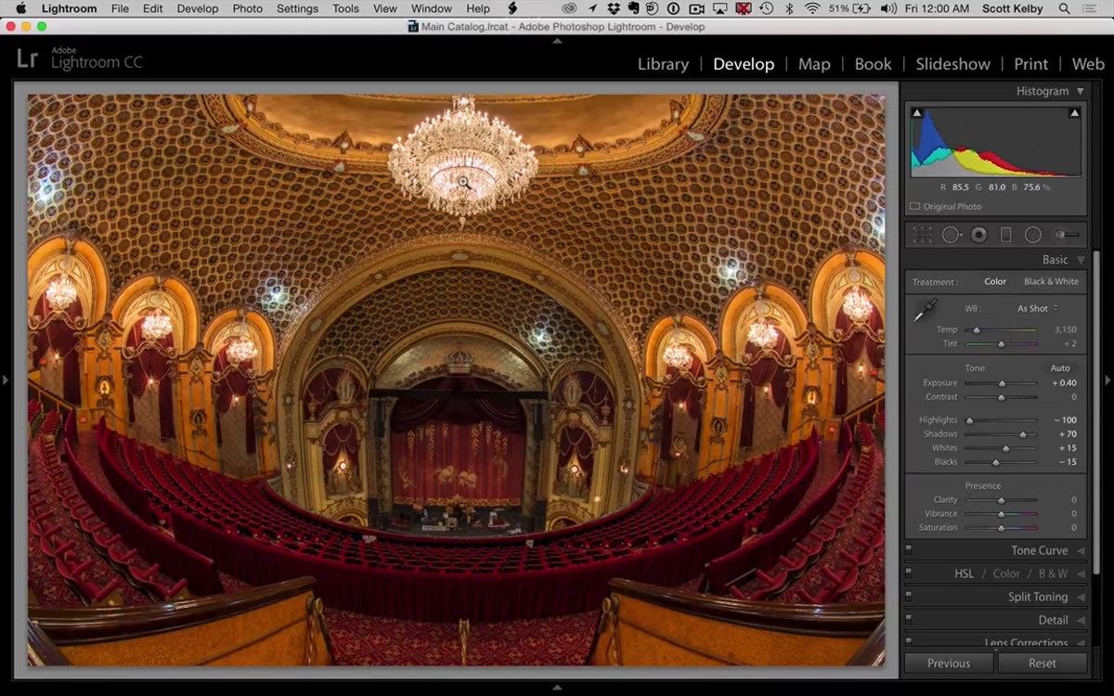This screenshot has width=1114, height=696.
Task: Collapse the Basic panel
Action: [x=1080, y=260]
